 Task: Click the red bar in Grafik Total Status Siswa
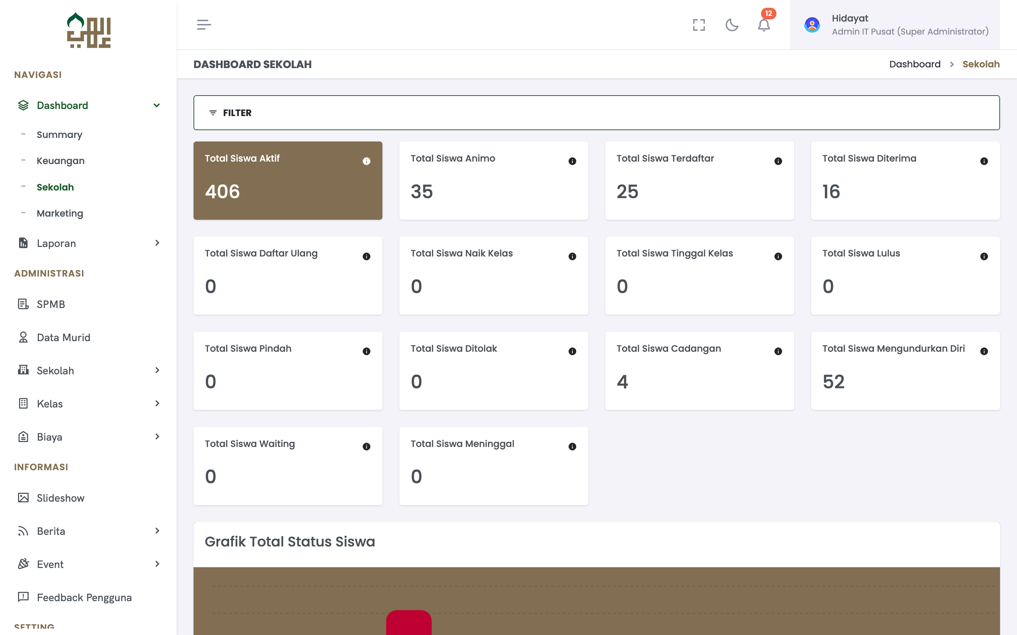[409, 623]
